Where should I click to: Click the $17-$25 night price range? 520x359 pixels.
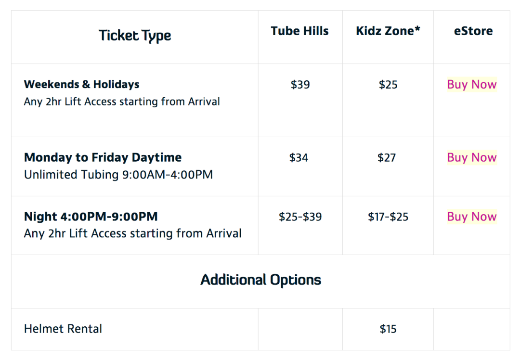click(x=388, y=217)
